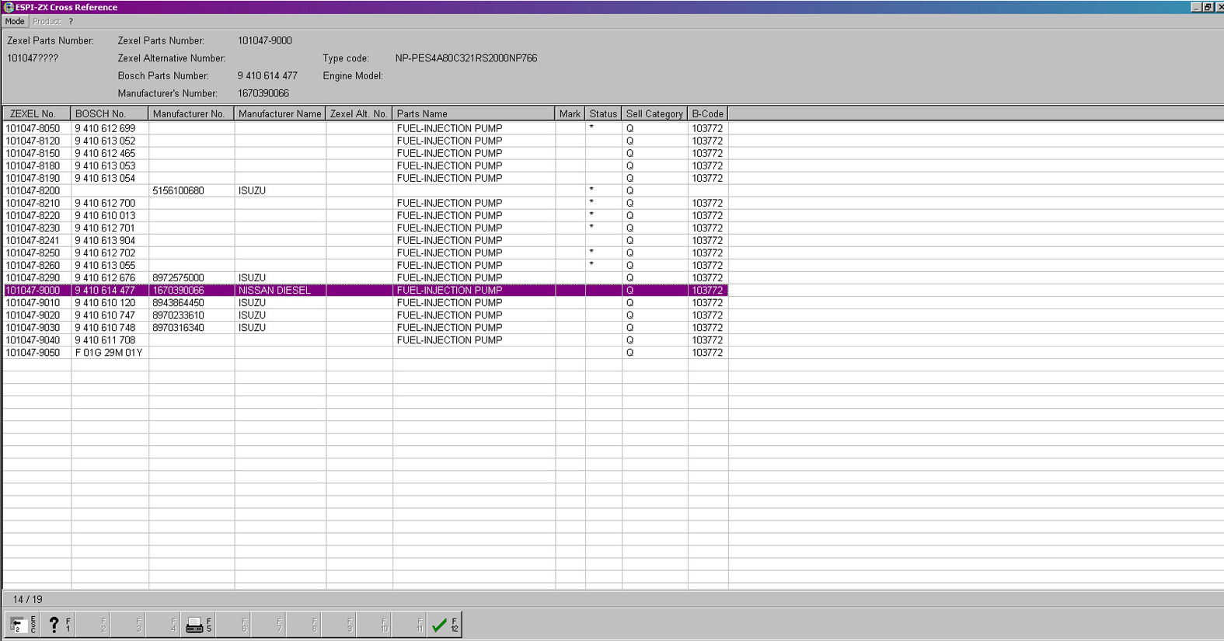Click the B-Code column header
1224x641 pixels.
707,114
